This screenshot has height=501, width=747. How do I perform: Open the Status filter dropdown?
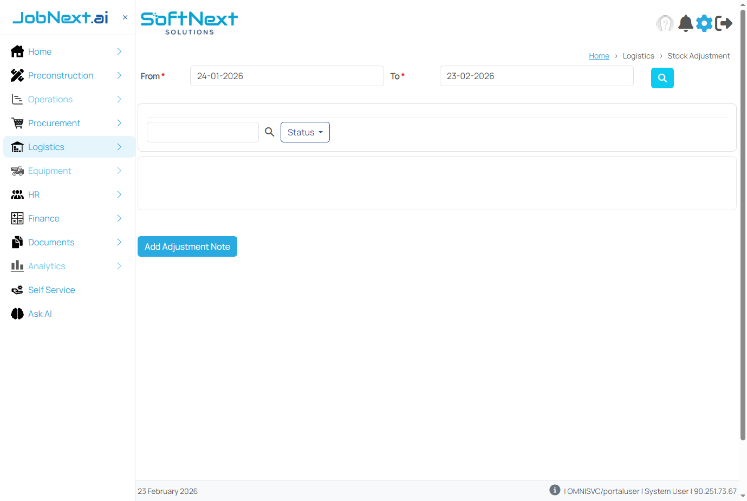[x=305, y=132]
